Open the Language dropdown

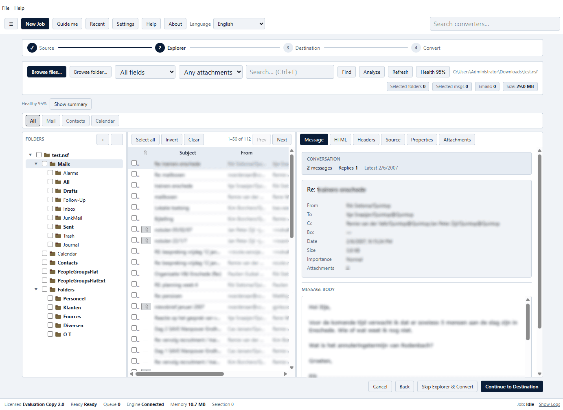[239, 24]
